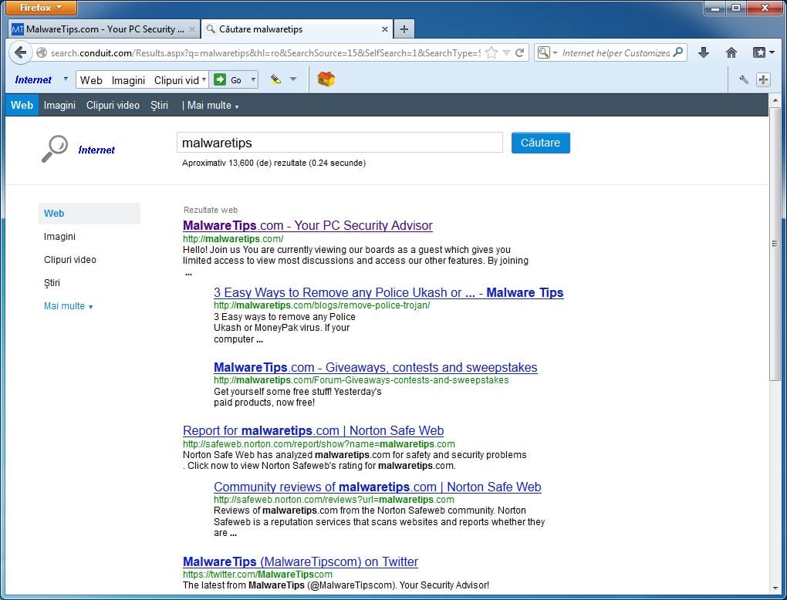
Task: Click the http://malwaretips.com/ green URL
Action: coord(233,239)
